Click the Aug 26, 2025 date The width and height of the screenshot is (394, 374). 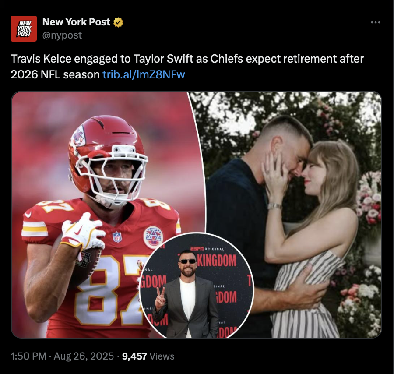(x=84, y=356)
